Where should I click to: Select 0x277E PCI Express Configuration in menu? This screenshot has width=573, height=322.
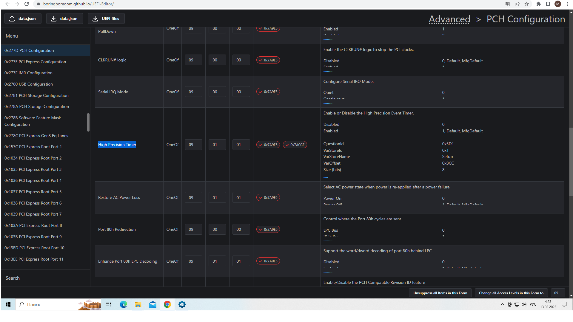pyautogui.click(x=35, y=62)
